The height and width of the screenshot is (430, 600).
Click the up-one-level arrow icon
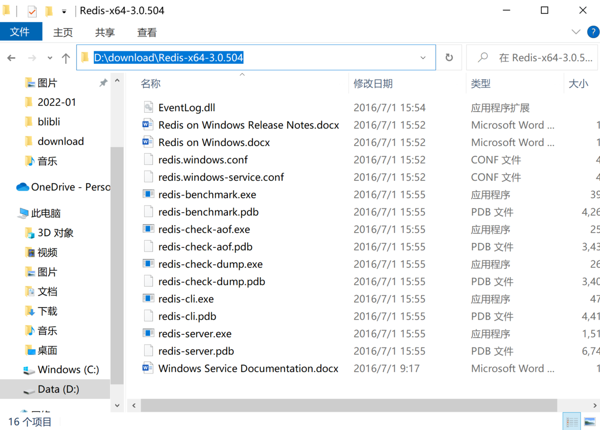pyautogui.click(x=66, y=58)
